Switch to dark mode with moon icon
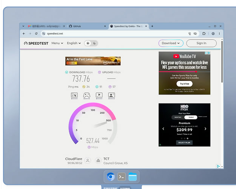236x189 pixels. tap(94, 43)
